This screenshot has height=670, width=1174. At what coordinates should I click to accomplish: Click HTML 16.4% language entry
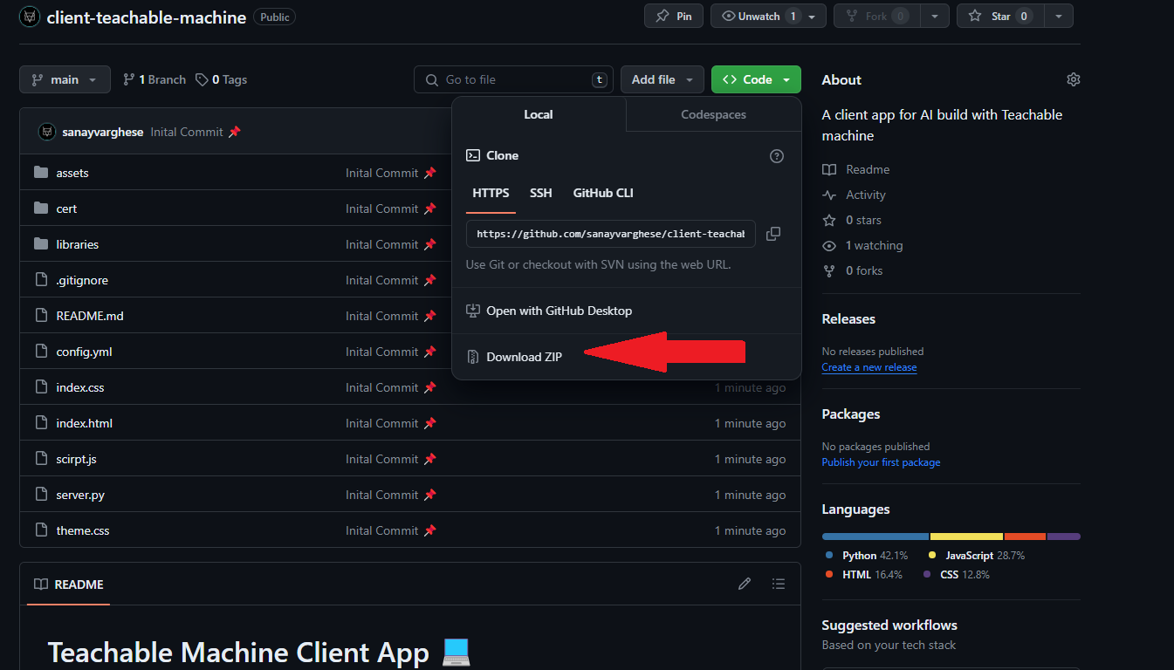coord(864,575)
